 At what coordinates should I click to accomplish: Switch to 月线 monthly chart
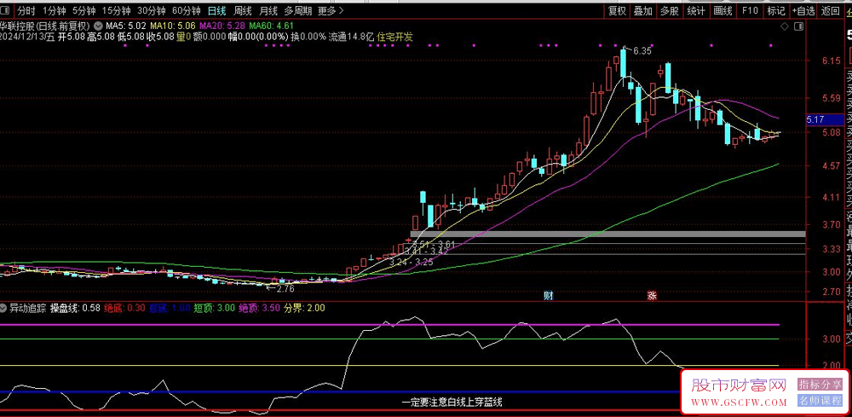[x=268, y=10]
